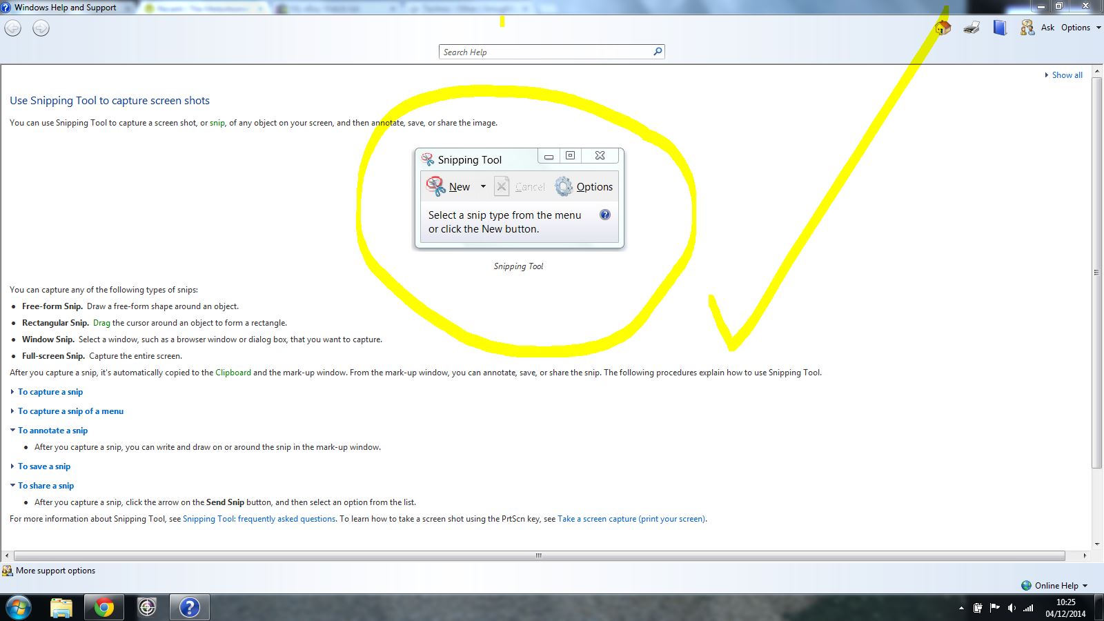The image size is (1104, 621).
Task: Click the Ask people icon
Action: pyautogui.click(x=1027, y=28)
